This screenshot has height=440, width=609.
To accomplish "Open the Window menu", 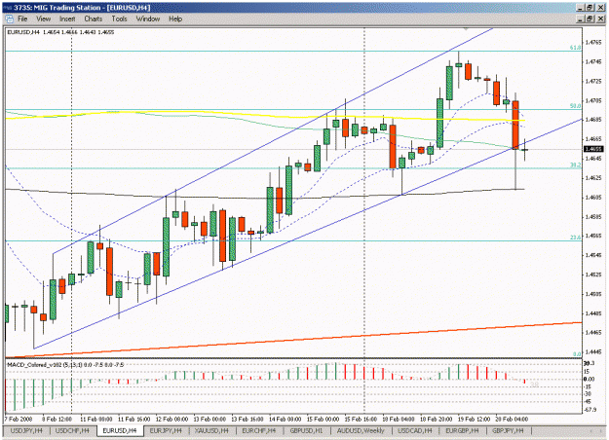I will click(x=148, y=18).
